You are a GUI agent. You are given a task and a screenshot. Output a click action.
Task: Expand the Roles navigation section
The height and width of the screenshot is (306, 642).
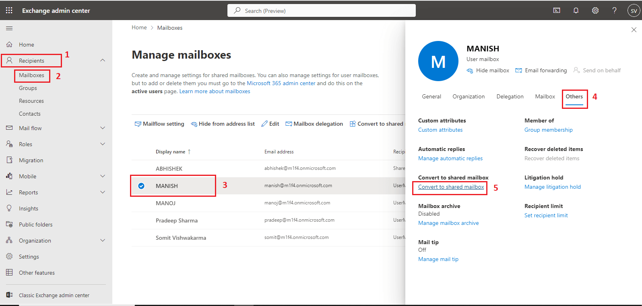(103, 144)
